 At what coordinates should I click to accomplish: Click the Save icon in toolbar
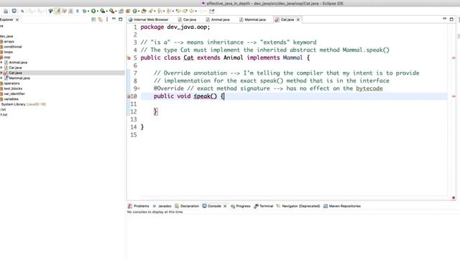pos(6,11)
